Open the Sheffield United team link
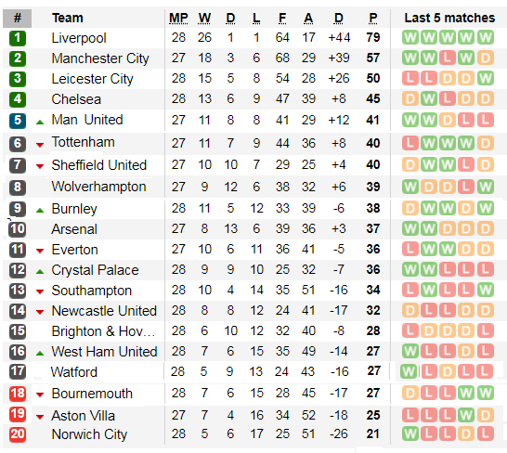This screenshot has width=507, height=453. pyautogui.click(x=99, y=165)
